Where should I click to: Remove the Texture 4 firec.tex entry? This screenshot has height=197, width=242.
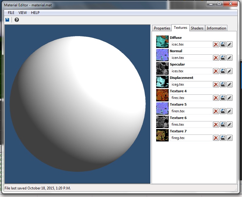216,98
